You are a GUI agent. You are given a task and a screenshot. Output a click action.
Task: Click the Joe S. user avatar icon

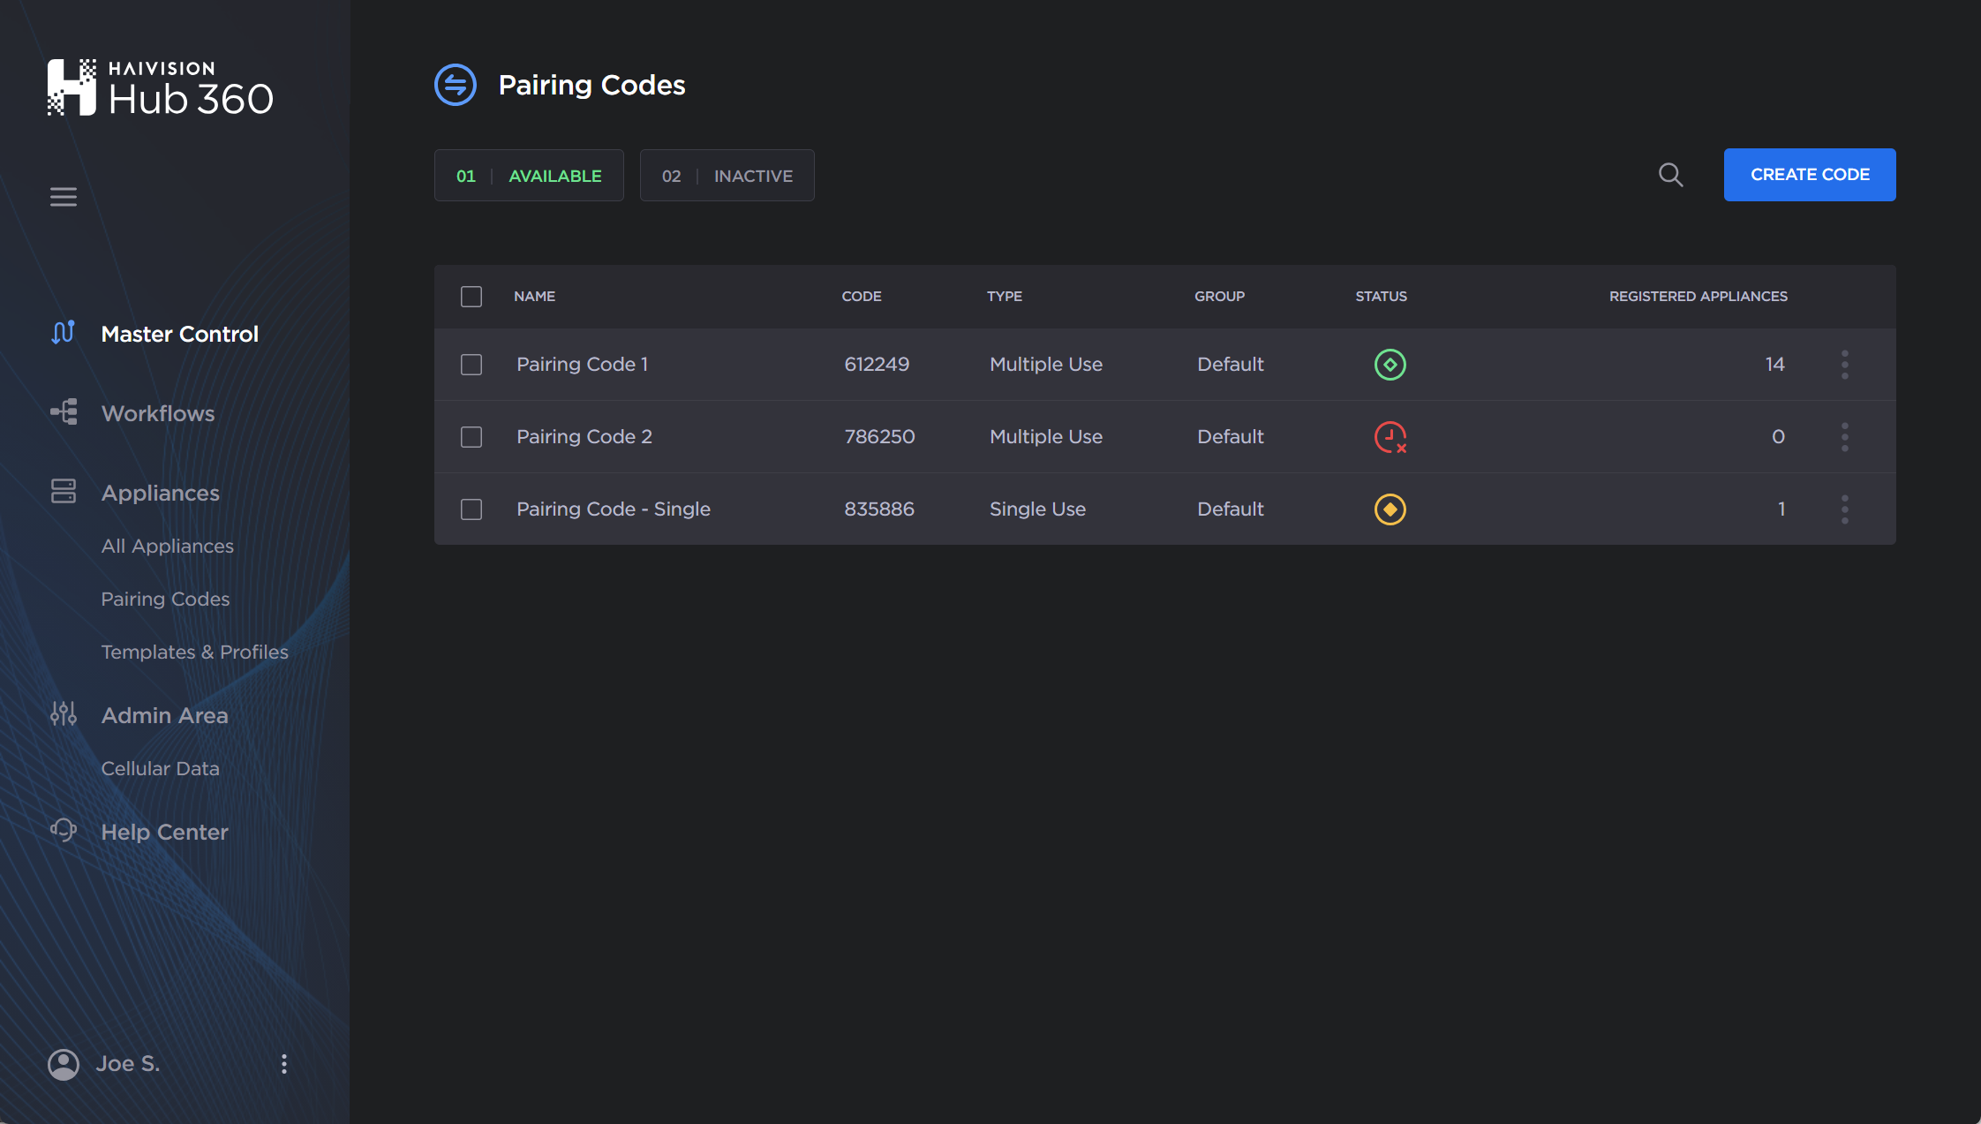click(63, 1064)
